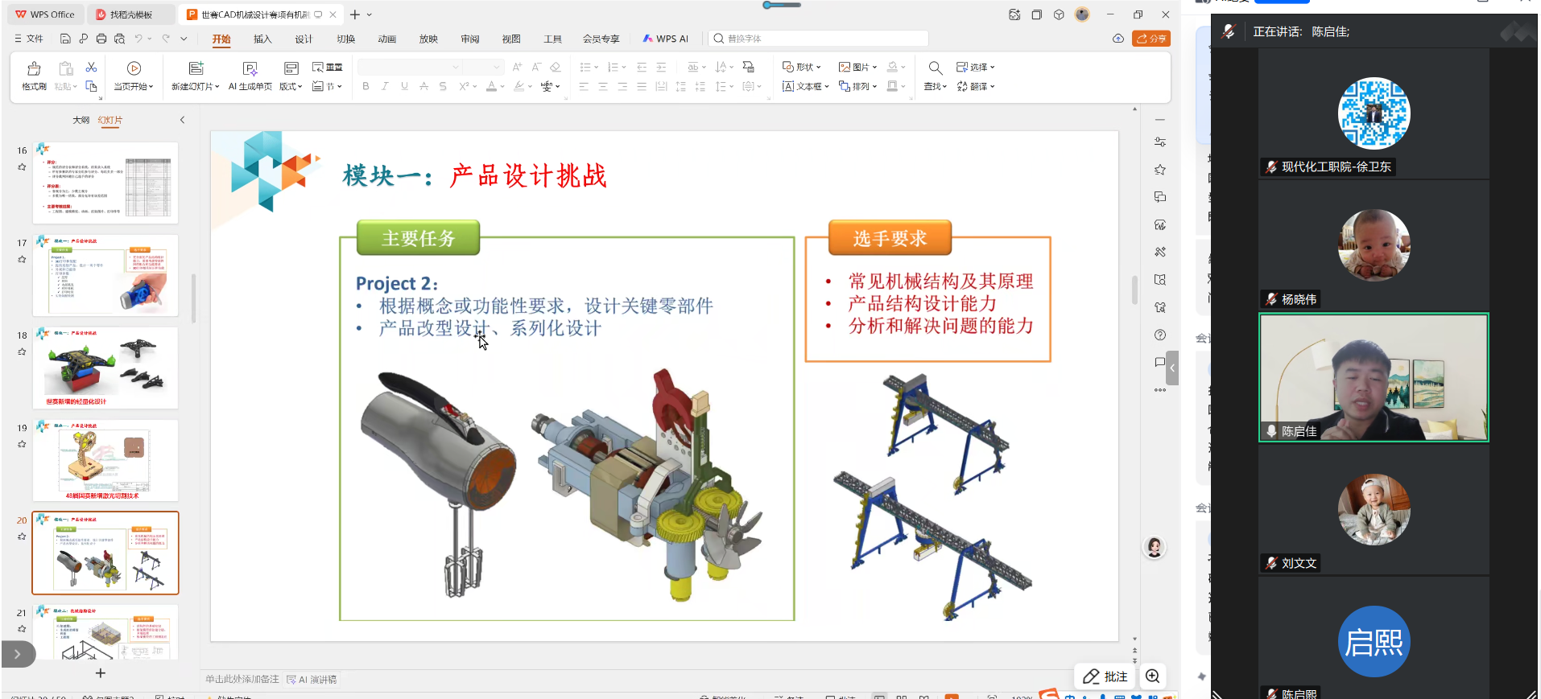Click the Cut scissors icon

click(91, 68)
